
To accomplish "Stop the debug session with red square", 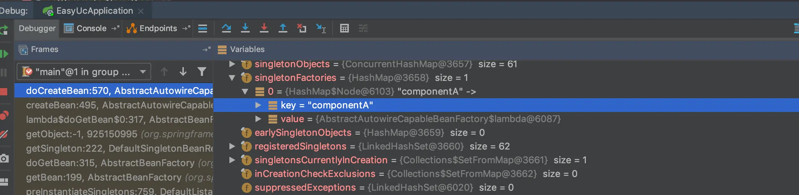I will pos(4,92).
